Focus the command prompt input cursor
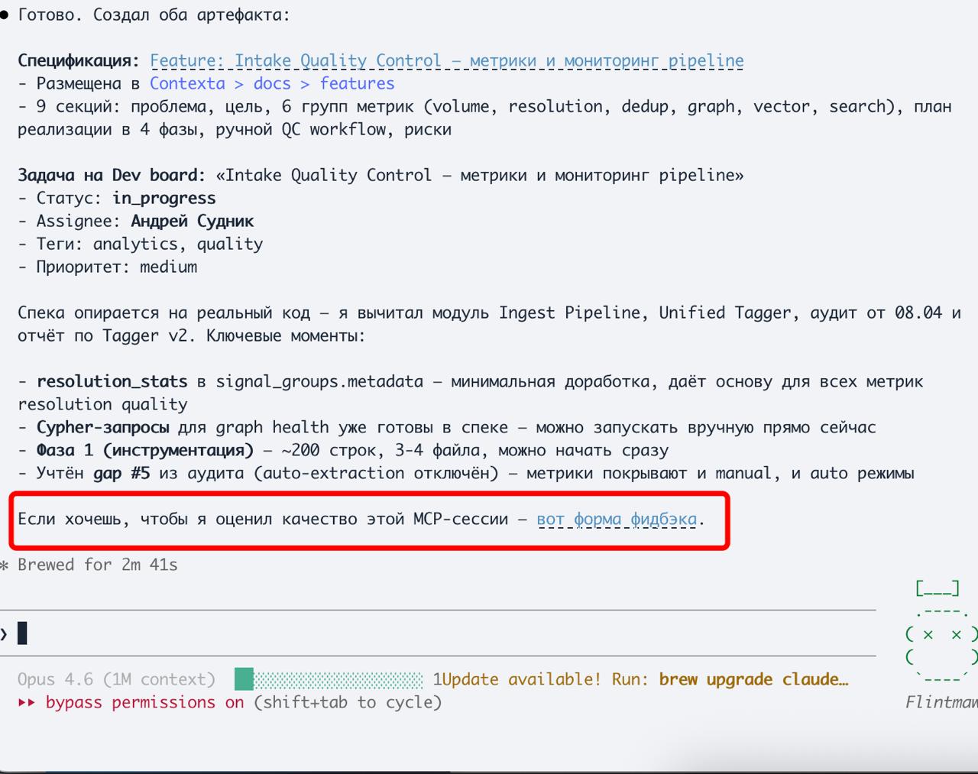 pyautogui.click(x=22, y=633)
